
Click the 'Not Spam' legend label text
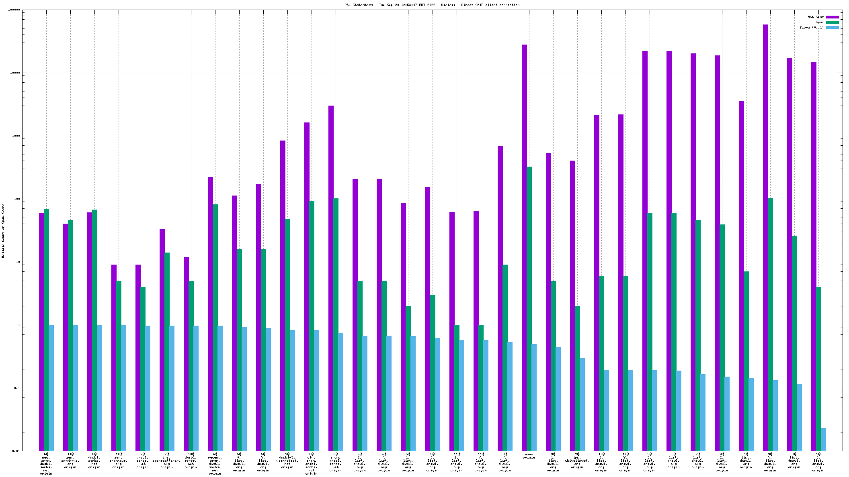pos(816,17)
